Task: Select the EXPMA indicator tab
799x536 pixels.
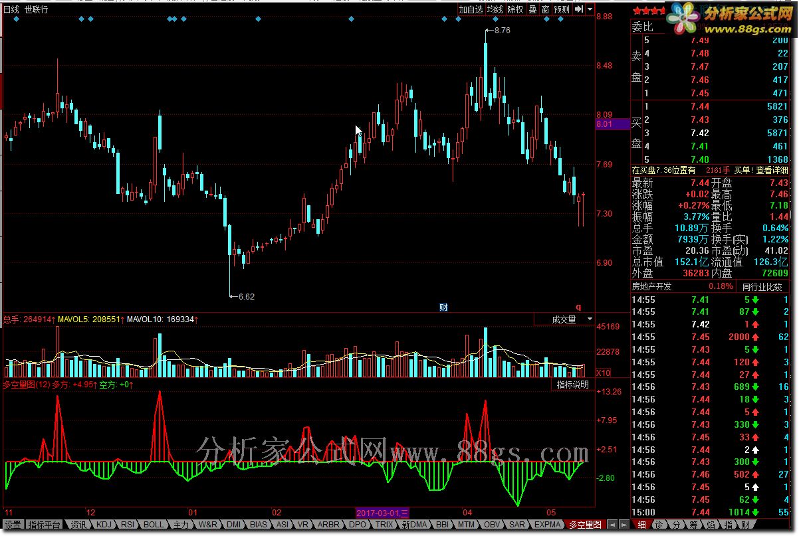Action: point(548,525)
